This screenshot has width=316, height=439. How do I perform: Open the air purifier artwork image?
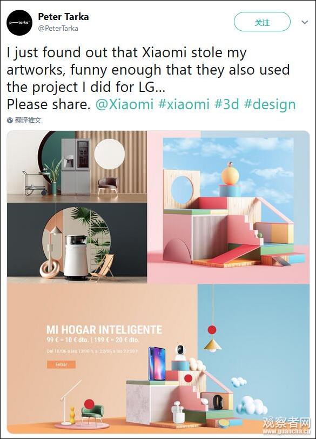(77, 243)
